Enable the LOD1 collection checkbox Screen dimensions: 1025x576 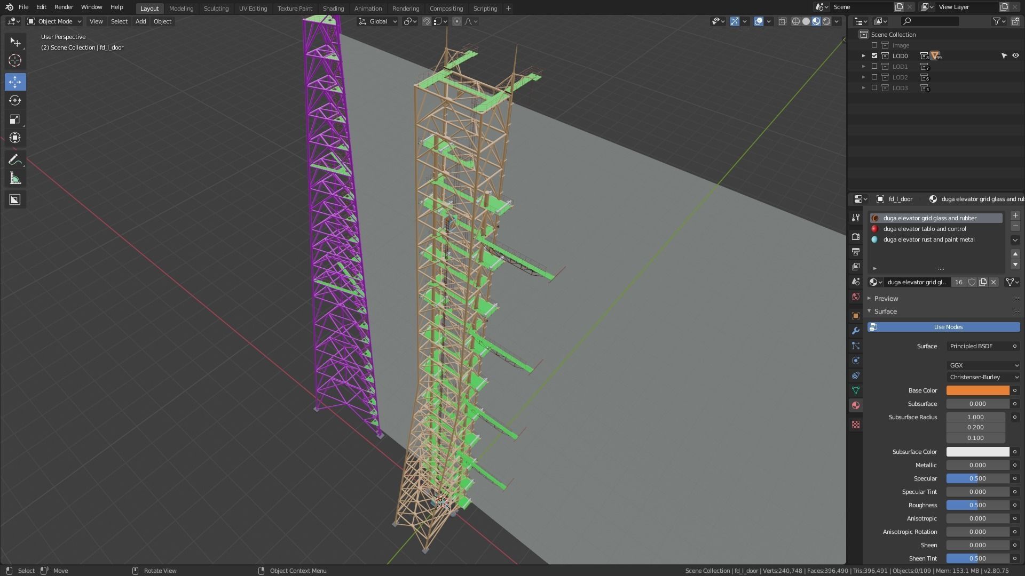coord(874,67)
